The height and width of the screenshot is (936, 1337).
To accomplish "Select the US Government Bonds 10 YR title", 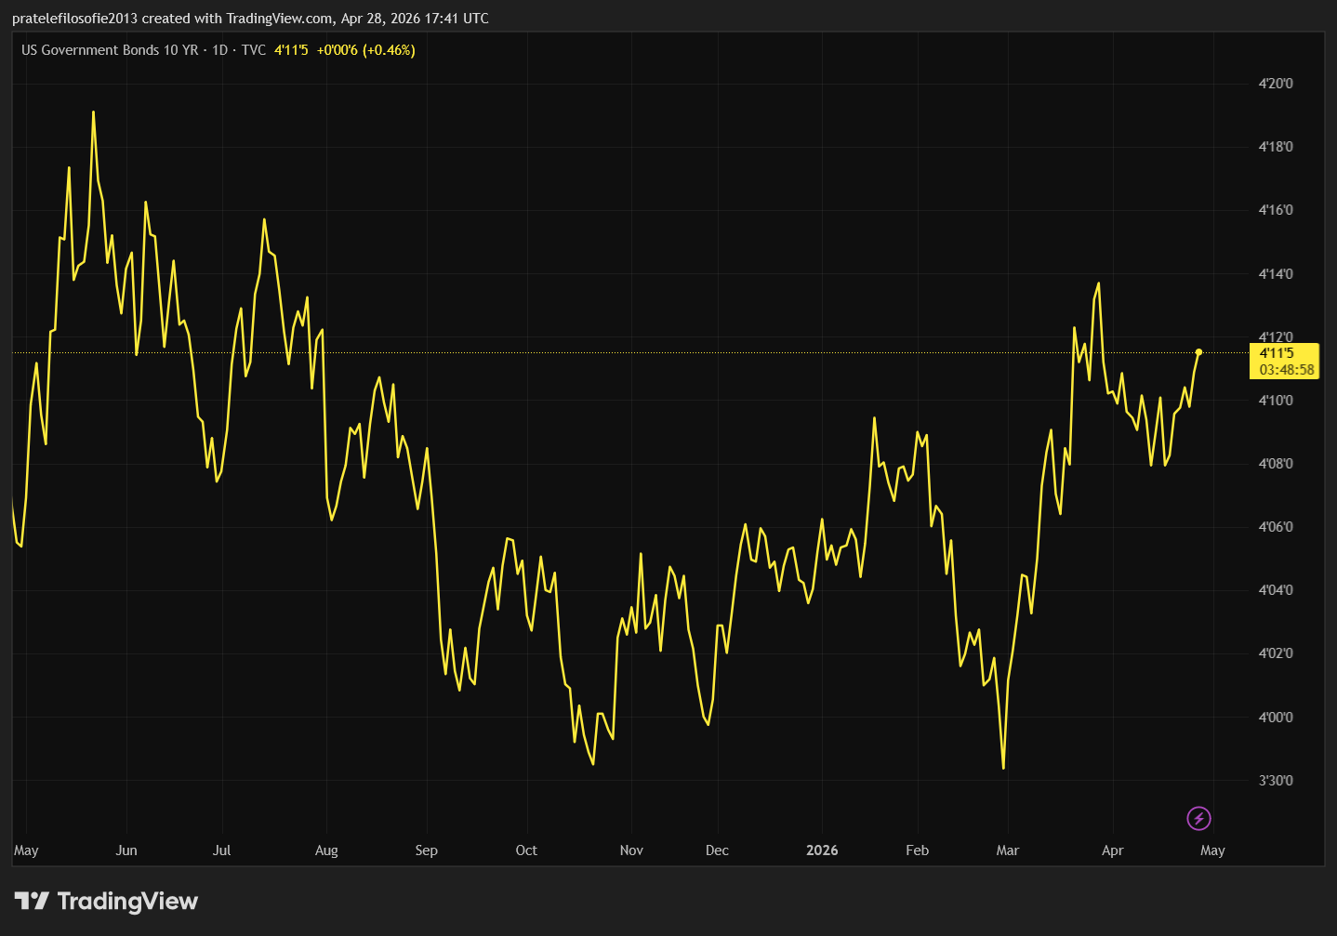I will (x=110, y=50).
